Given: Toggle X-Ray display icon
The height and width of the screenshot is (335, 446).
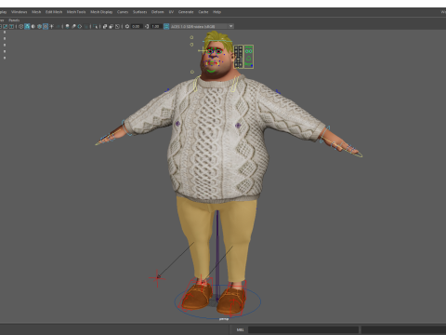Looking at the screenshot, I should click(105, 26).
